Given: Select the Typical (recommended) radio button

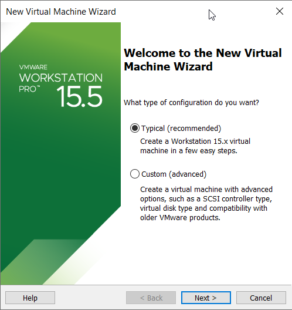Looking at the screenshot, I should pos(135,129).
